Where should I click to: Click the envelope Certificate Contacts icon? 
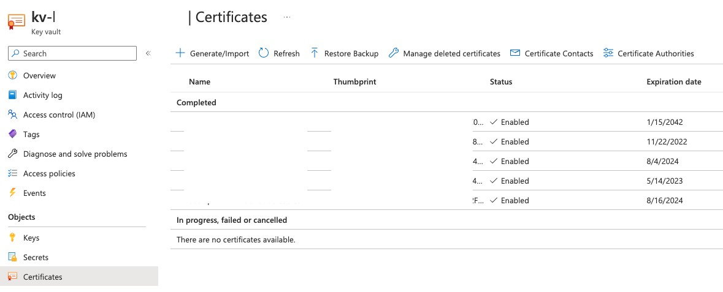[x=515, y=53]
